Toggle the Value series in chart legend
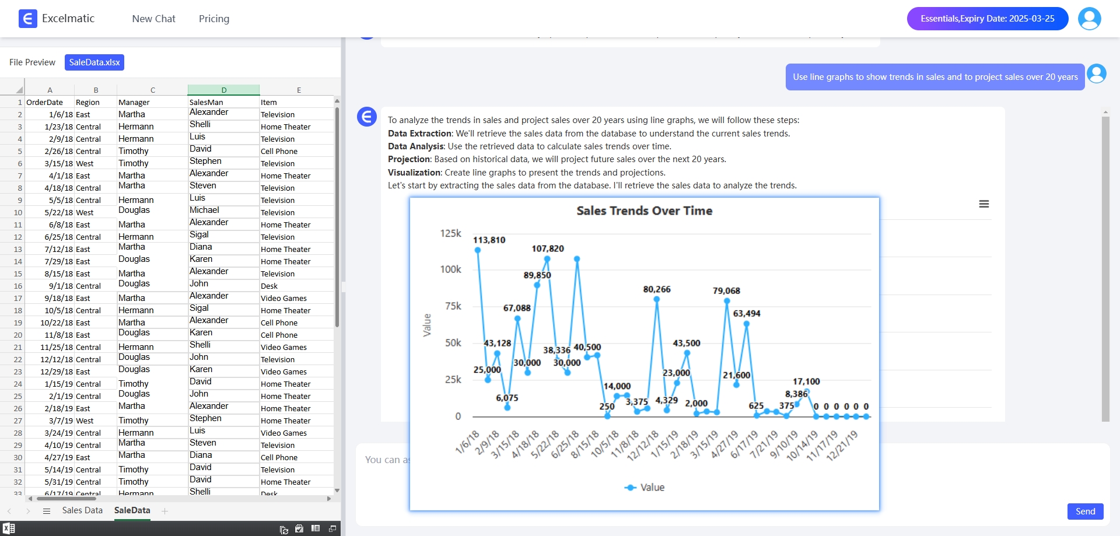This screenshot has height=536, width=1120. coord(645,488)
